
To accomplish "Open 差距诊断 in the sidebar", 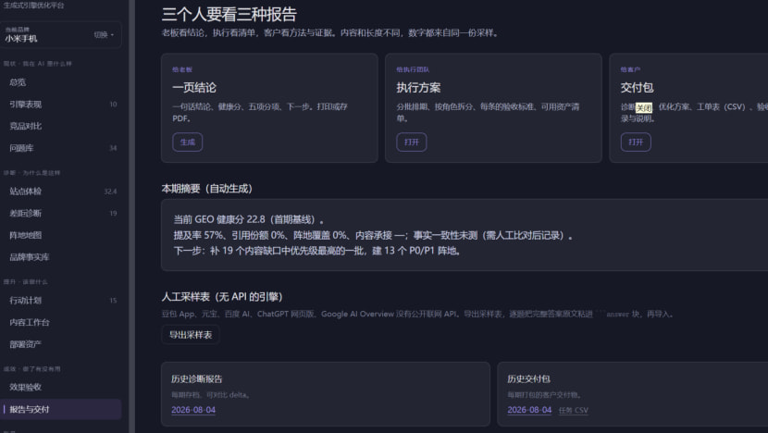I will tap(61, 213).
